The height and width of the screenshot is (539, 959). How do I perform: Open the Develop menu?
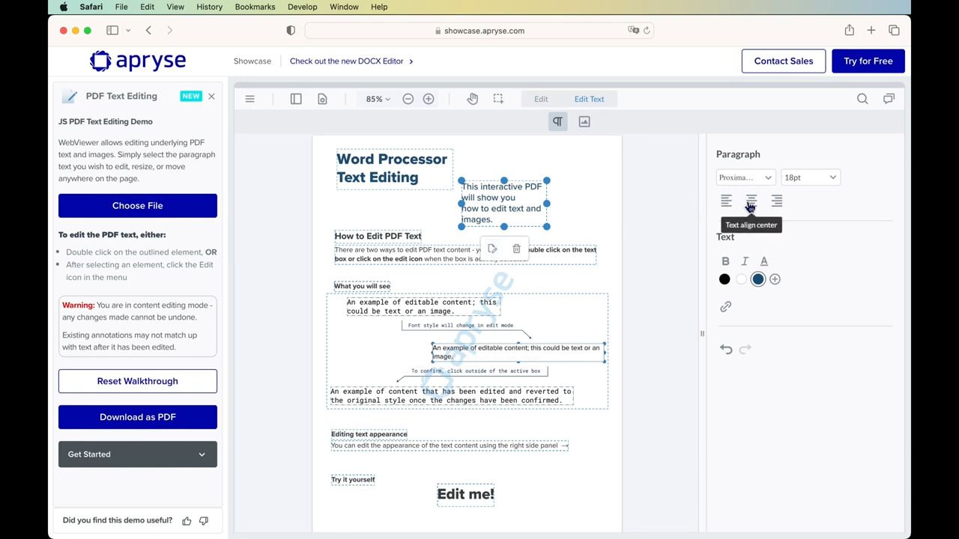(302, 7)
